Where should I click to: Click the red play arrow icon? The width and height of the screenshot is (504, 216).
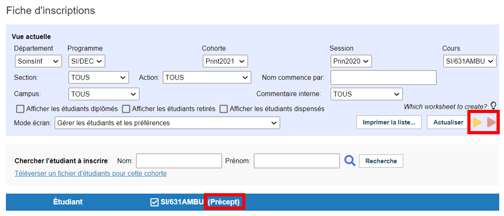coord(491,123)
